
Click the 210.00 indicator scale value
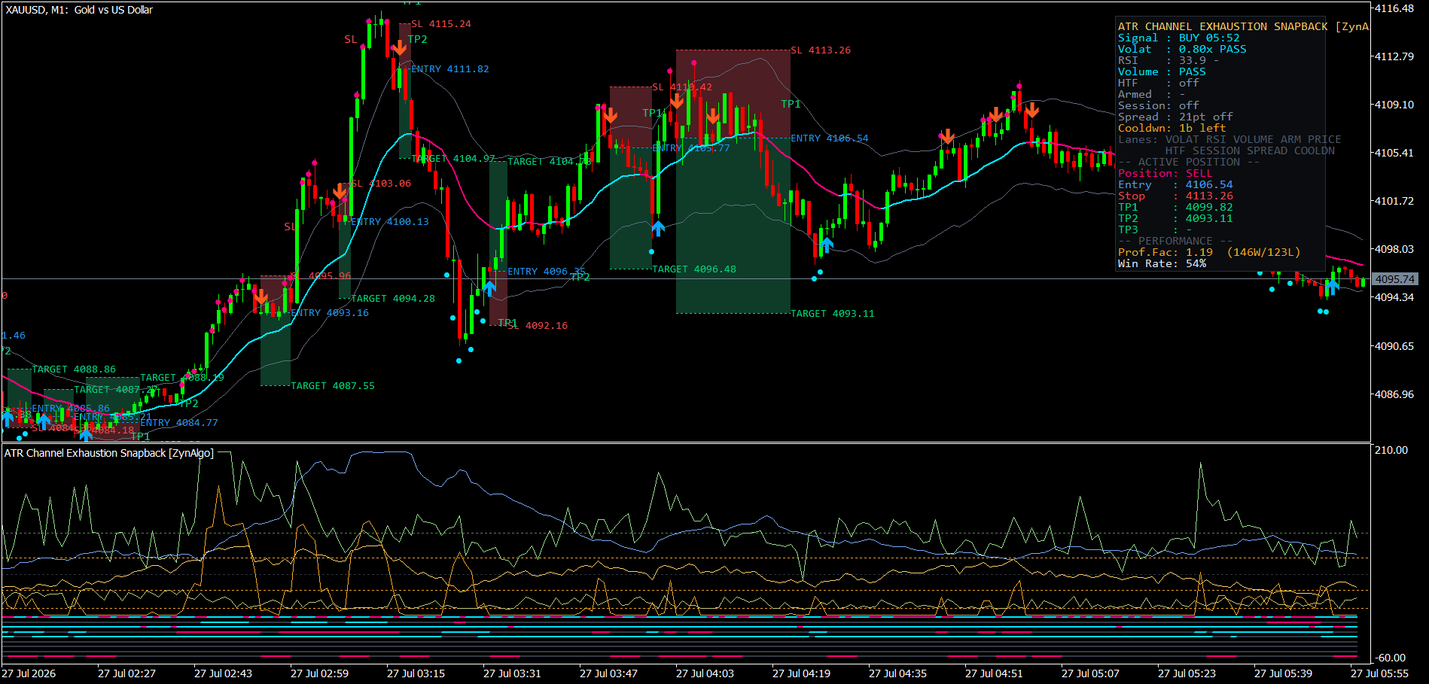pyautogui.click(x=1391, y=450)
